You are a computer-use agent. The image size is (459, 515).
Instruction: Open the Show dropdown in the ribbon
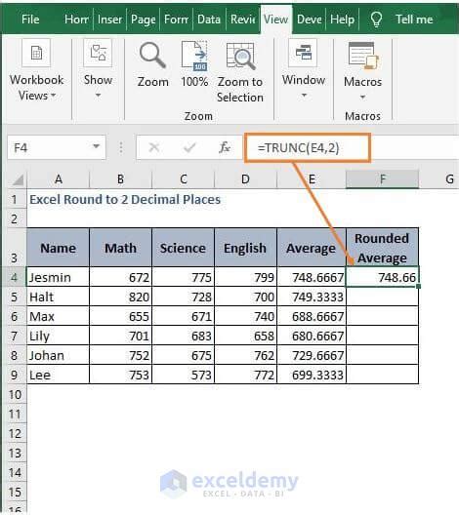click(x=98, y=69)
